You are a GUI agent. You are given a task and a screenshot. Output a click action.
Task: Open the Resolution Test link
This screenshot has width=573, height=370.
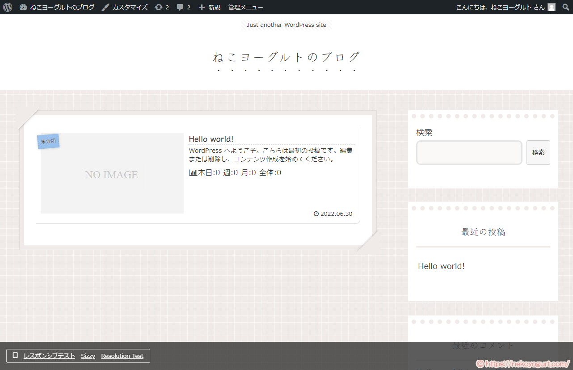click(x=122, y=356)
